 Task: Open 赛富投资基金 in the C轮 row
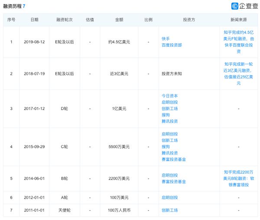point(173,159)
